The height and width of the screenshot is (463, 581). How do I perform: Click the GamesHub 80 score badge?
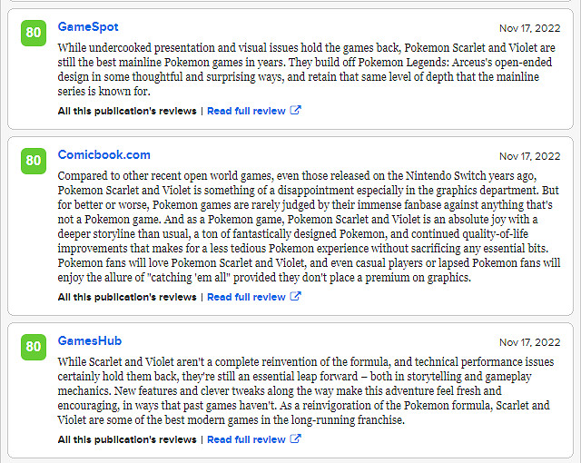tap(34, 347)
